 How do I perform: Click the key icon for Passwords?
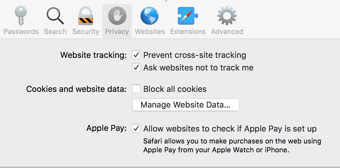click(x=21, y=16)
